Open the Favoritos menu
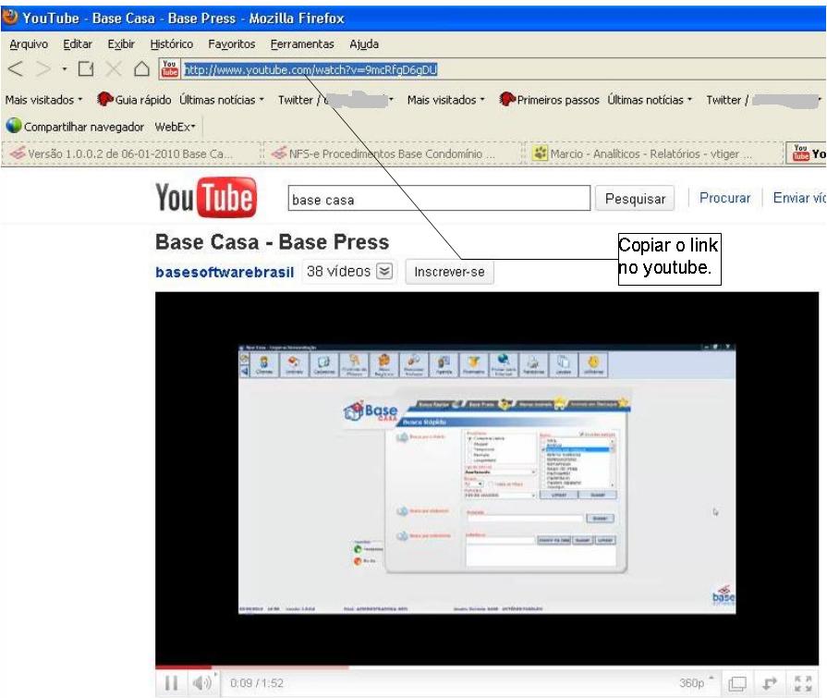Screen dimensions: 827x698 231,44
